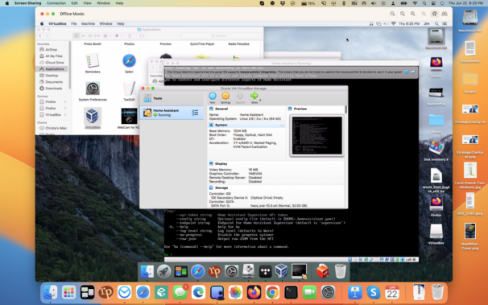Open Firefox from the local Dock
Screen dimensions: 488x305
(x=254, y=292)
